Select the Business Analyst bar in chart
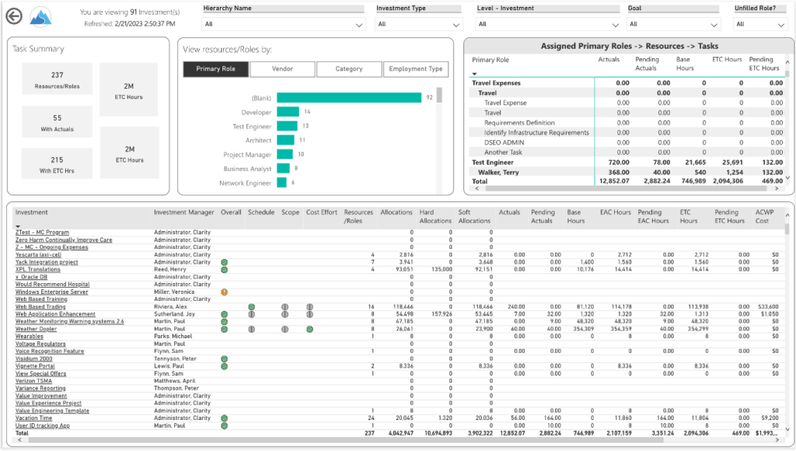This screenshot has width=796, height=451. click(283, 169)
